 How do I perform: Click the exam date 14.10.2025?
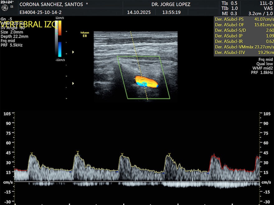pos(139,13)
